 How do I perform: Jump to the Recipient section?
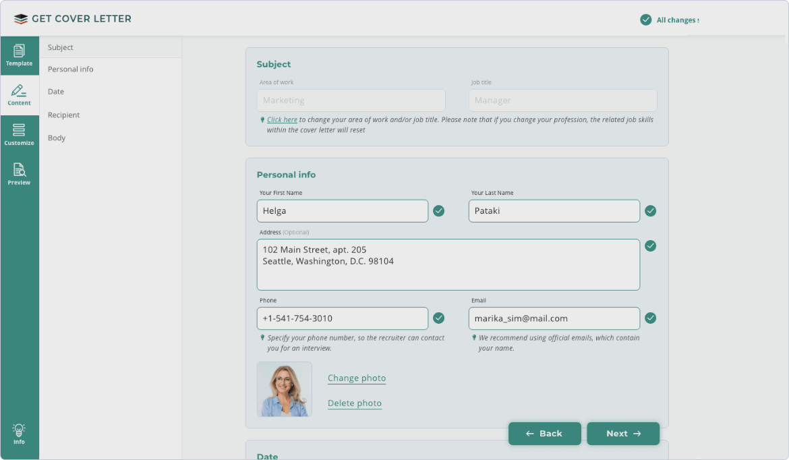pyautogui.click(x=64, y=115)
